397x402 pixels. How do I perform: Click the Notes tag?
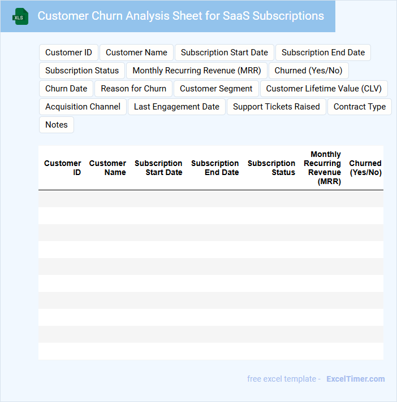tap(57, 125)
